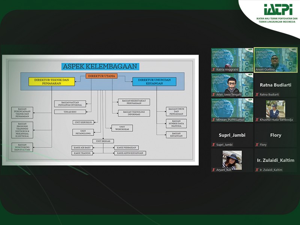Viewport: 300px width, 225px height.
Task: Click BAGIAN PERENCANAAN TEKNIK DAN PEMASARAN box
Action: (22, 113)
